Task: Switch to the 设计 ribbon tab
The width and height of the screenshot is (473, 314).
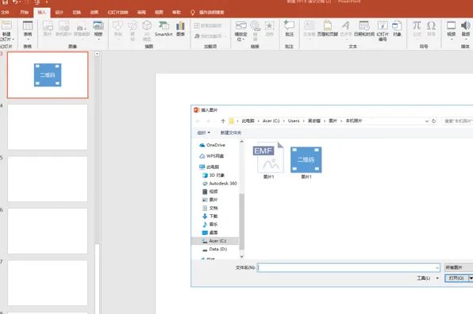Action: point(59,13)
